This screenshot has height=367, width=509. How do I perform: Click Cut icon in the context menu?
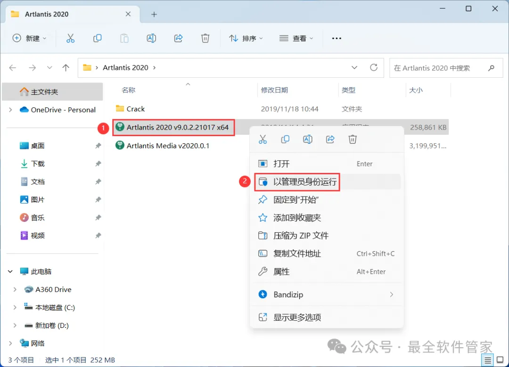(263, 139)
